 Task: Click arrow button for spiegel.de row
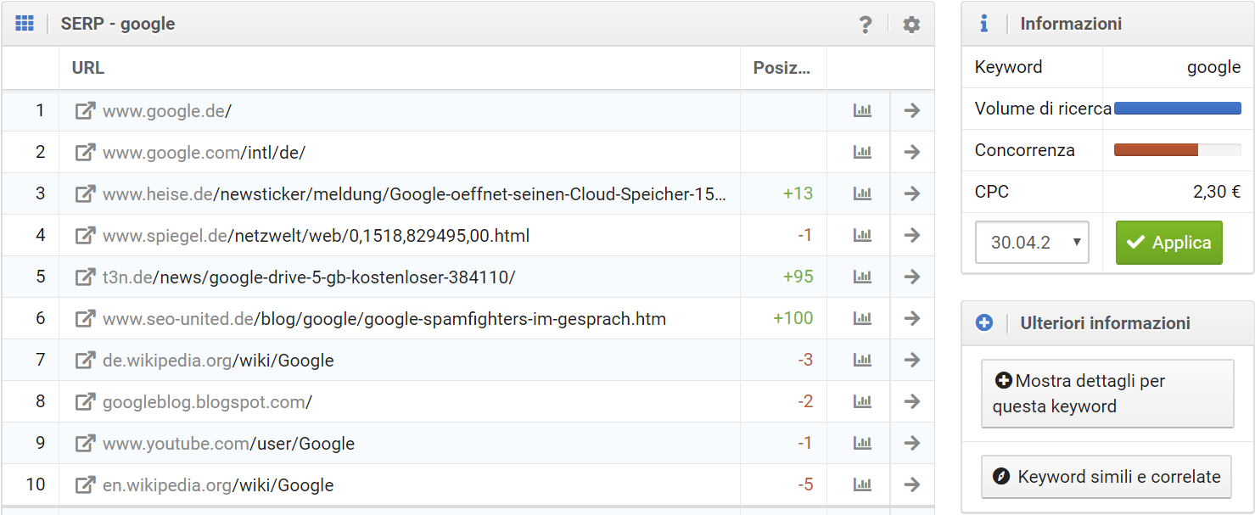[x=912, y=235]
